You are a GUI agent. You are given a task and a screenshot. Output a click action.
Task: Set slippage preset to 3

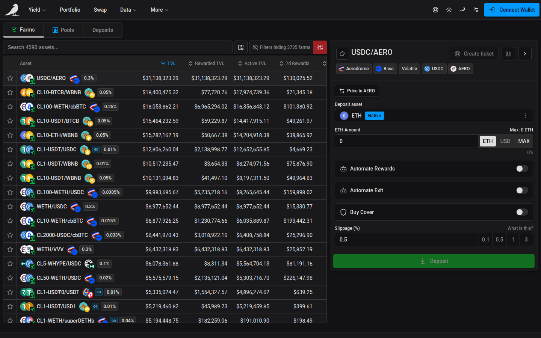pyautogui.click(x=526, y=240)
